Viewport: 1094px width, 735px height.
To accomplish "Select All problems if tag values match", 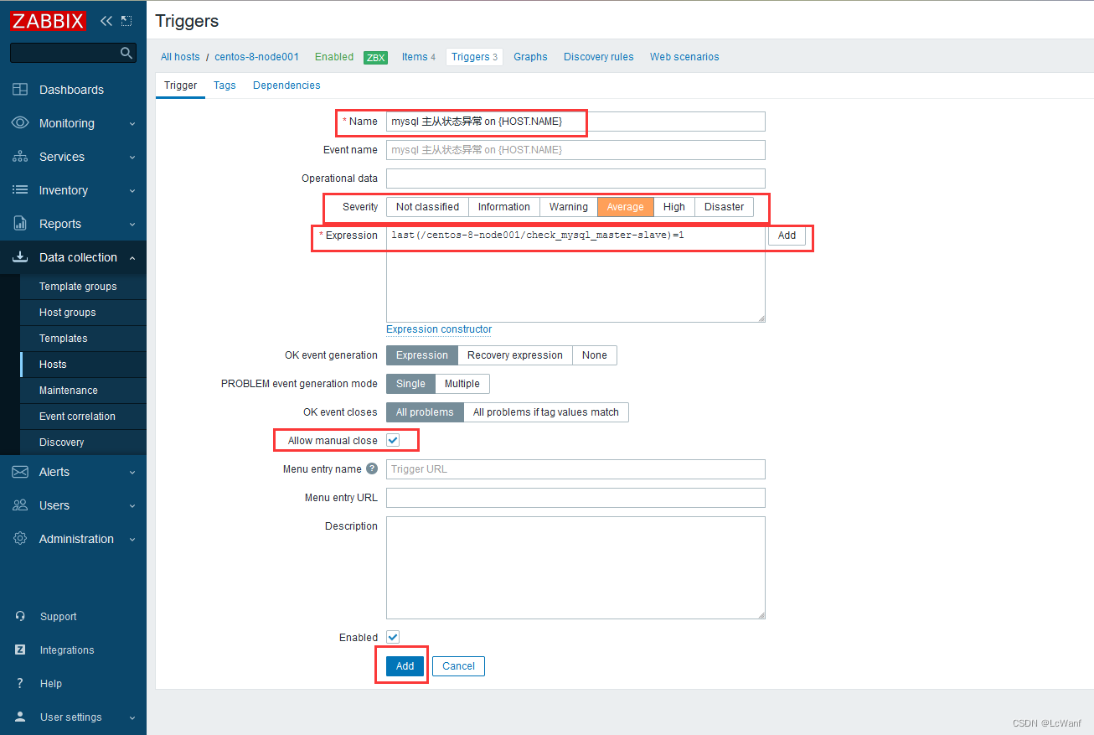I will (x=546, y=412).
